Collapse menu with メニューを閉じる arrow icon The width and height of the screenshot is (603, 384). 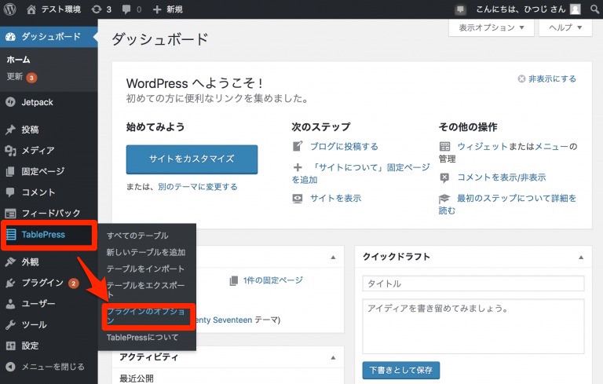pos(11,367)
